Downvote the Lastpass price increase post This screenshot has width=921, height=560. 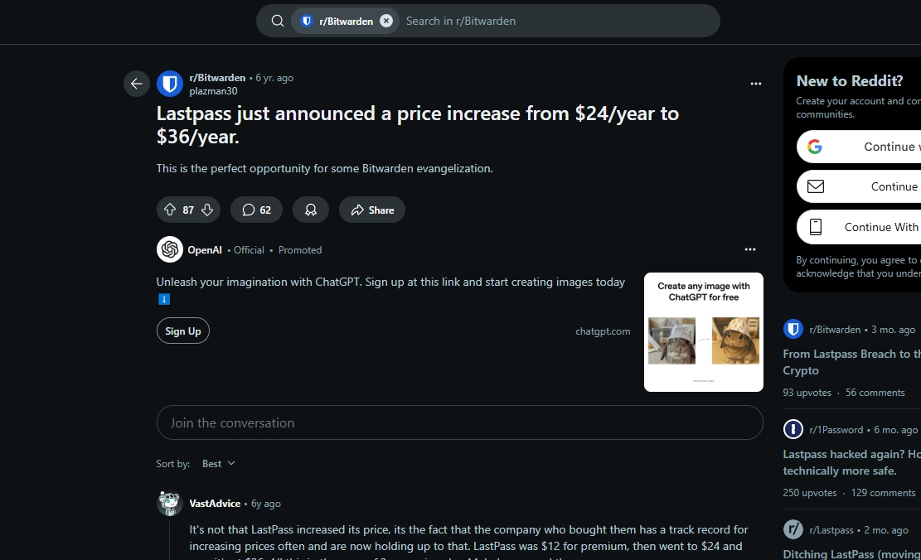[x=207, y=210]
